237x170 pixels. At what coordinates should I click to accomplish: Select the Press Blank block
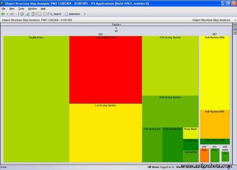pos(191,133)
